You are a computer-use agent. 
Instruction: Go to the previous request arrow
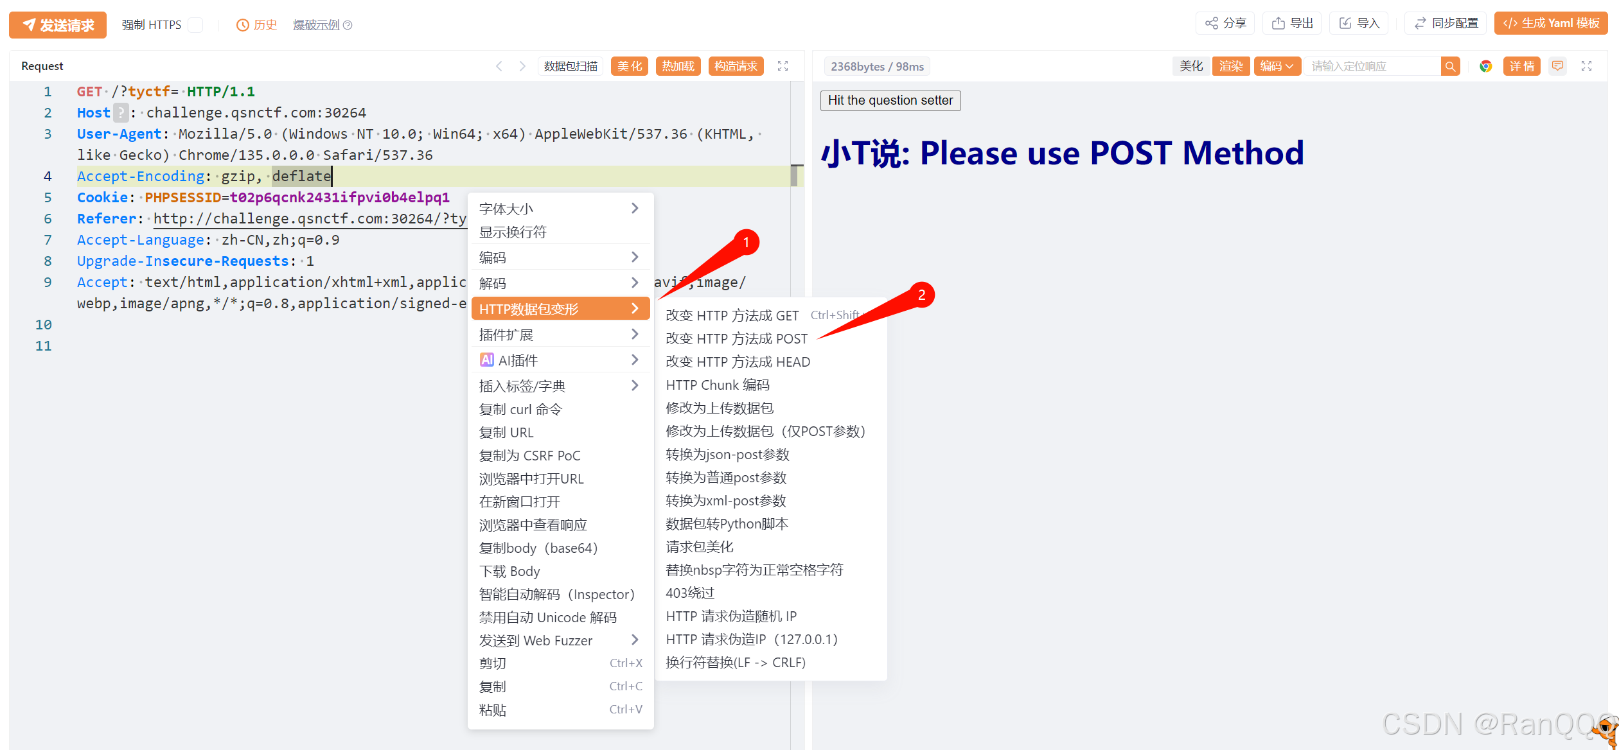[x=499, y=66]
